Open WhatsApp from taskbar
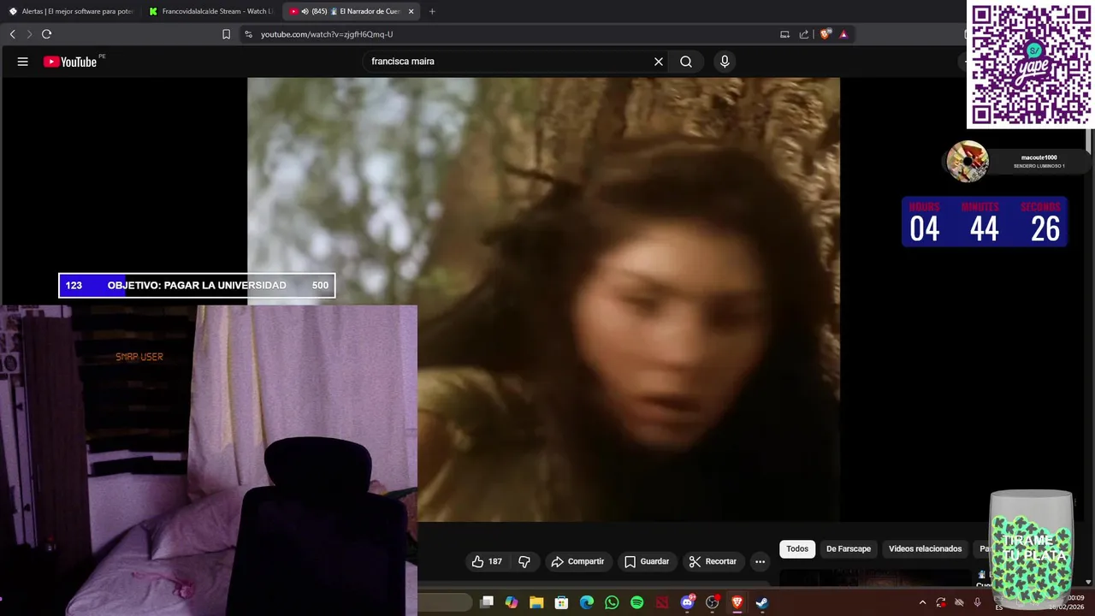The image size is (1095, 616). 612,602
